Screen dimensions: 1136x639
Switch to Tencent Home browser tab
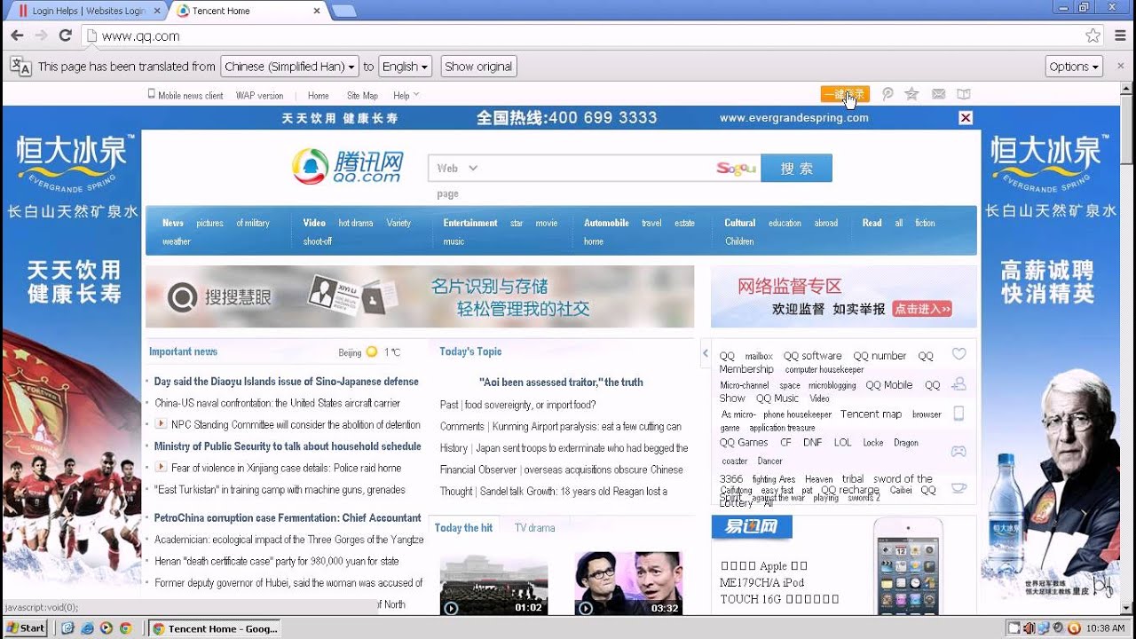tap(248, 11)
